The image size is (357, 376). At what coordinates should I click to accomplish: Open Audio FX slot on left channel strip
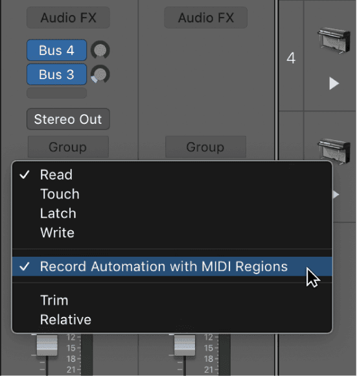[x=68, y=18]
